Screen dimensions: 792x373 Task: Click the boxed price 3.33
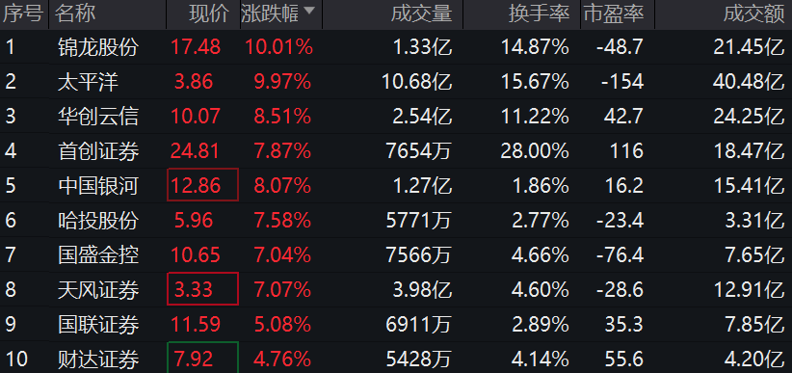pyautogui.click(x=202, y=289)
